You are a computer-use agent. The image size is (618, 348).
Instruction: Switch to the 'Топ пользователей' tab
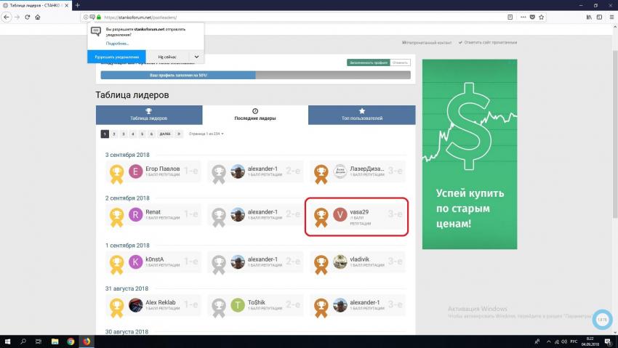361,115
